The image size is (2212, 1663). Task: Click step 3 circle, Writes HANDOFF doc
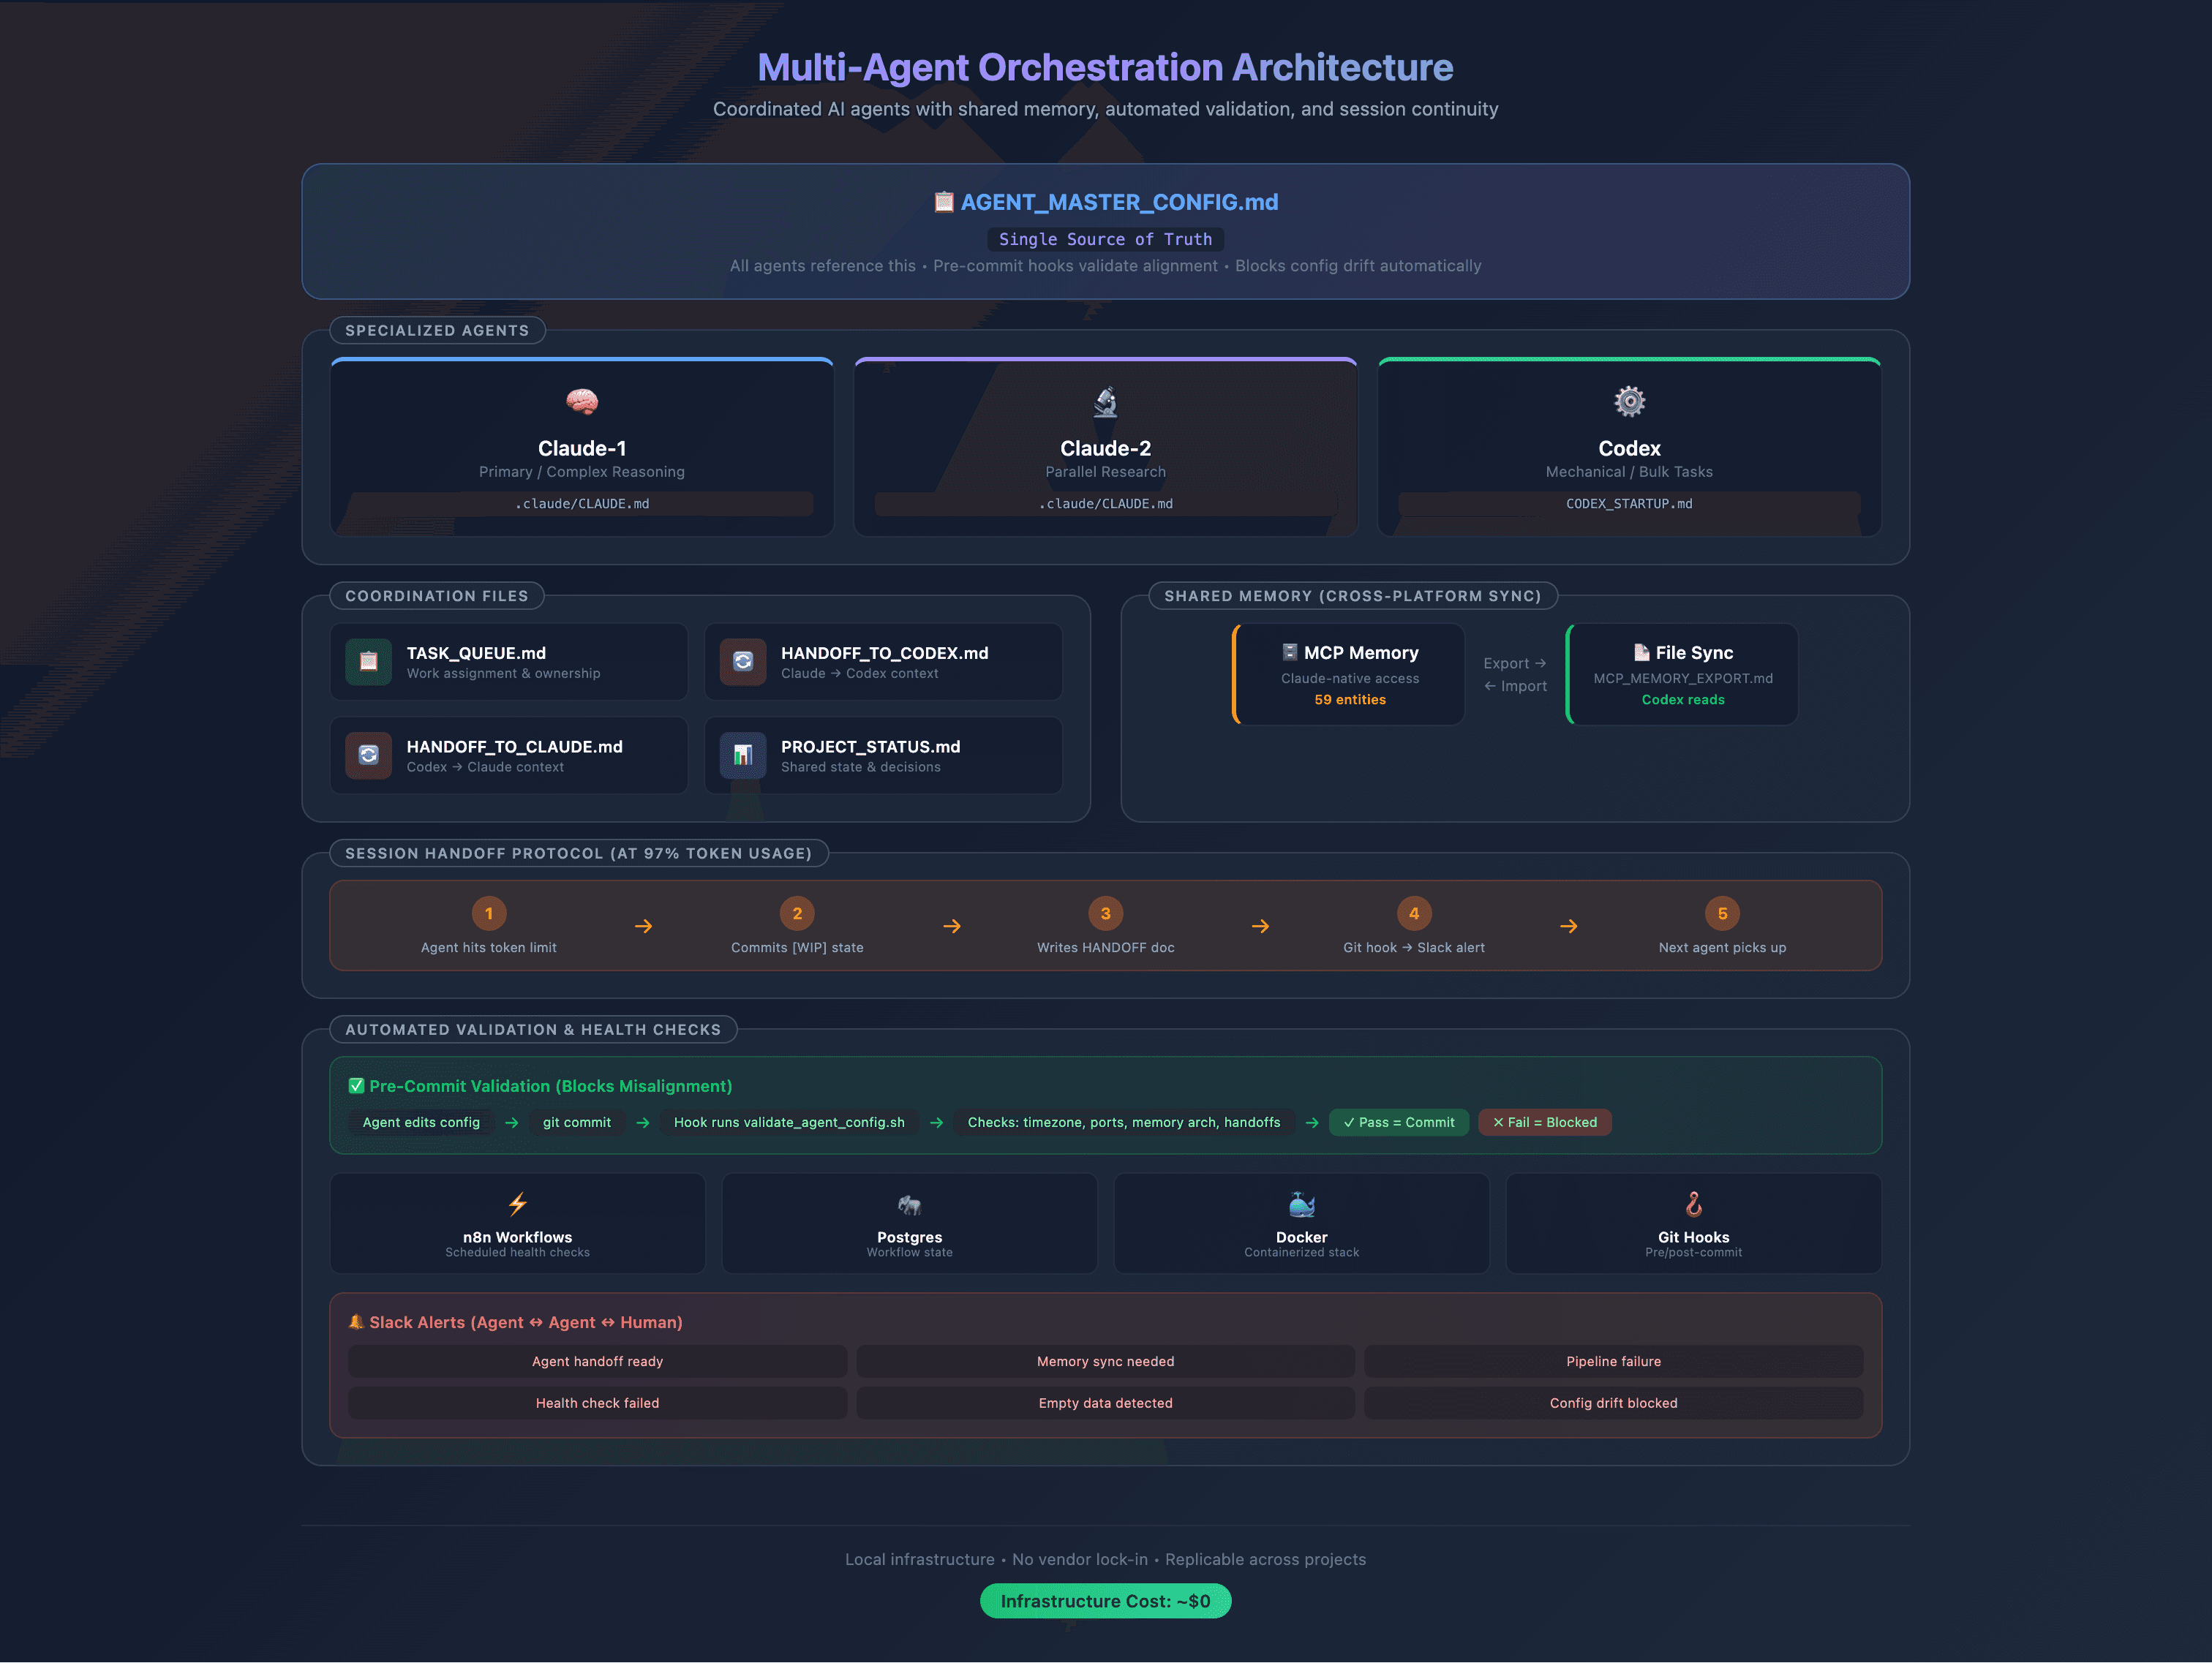pos(1105,913)
